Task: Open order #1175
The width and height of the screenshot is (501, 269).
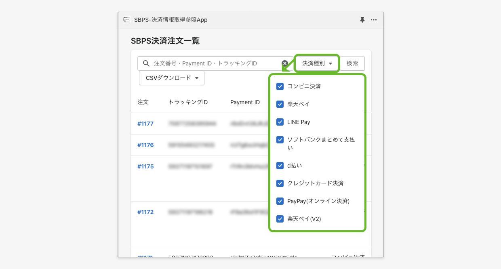Action: click(x=145, y=166)
